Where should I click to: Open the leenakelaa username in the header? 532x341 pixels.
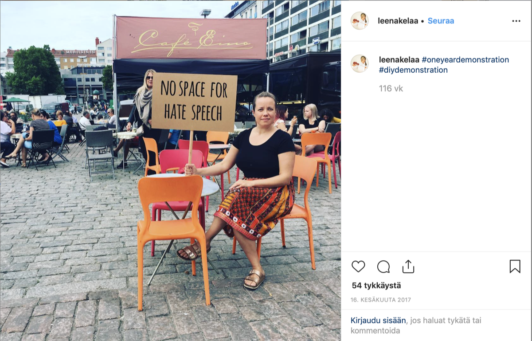[x=398, y=21]
